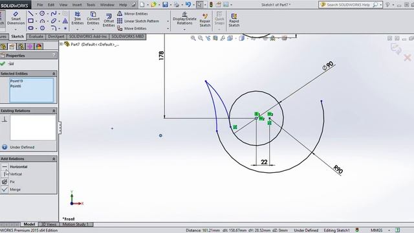The width and height of the screenshot is (414, 233).
Task: Click the Search SOLIDWORKS Help field
Action: click(348, 5)
